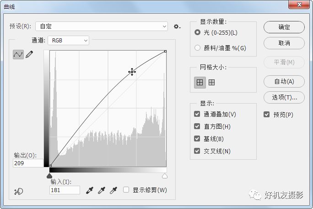This screenshot has width=313, height=209.
Task: Toggle the 通道叠加(V) checkbox
Action: point(197,114)
